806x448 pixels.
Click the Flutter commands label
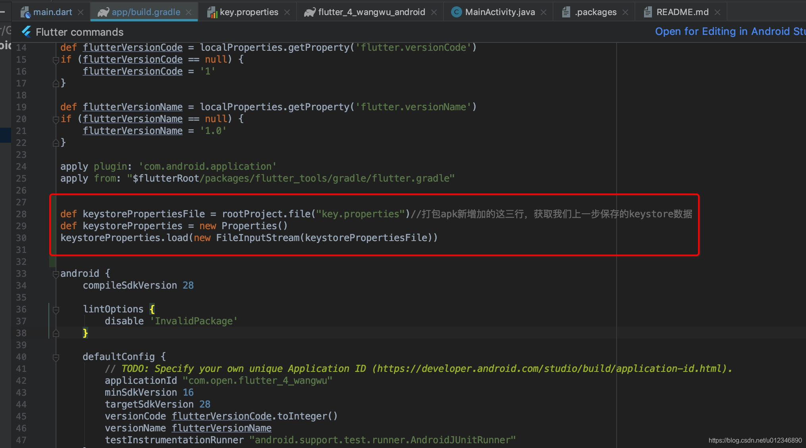79,32
